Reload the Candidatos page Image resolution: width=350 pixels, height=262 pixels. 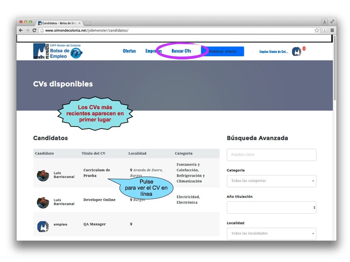click(x=35, y=30)
